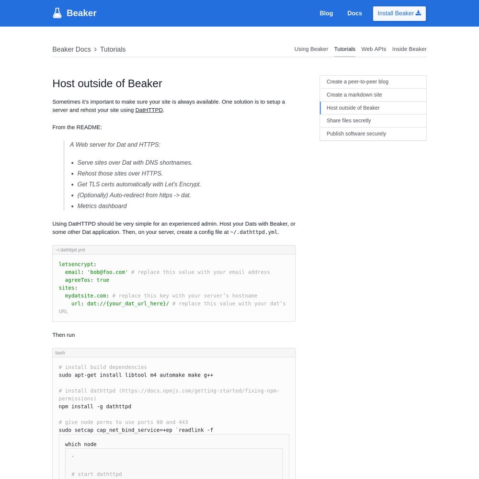Click '(Optionally) Auto-redirect from https -> dat.' bullet
The width and height of the screenshot is (479, 479).
coord(134,195)
